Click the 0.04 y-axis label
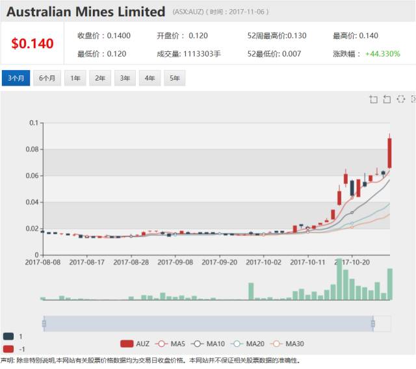Screen dimensions: 416x369 [x=32, y=202]
